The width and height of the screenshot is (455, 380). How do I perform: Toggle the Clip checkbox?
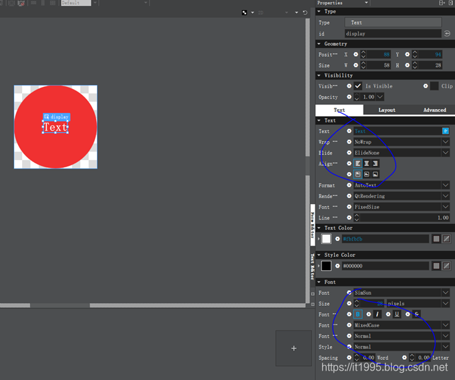434,86
